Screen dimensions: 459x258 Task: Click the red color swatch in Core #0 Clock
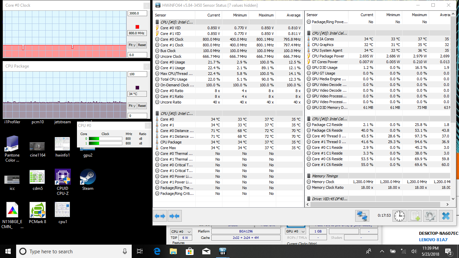tap(137, 27)
